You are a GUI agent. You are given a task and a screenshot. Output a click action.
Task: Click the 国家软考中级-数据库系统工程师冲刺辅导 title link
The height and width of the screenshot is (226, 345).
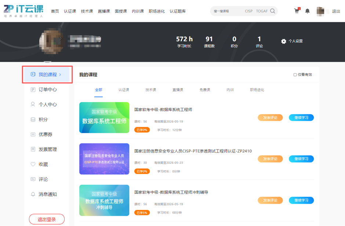(x=171, y=192)
